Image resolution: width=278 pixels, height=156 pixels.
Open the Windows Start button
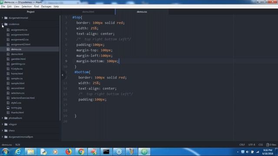click(5, 152)
